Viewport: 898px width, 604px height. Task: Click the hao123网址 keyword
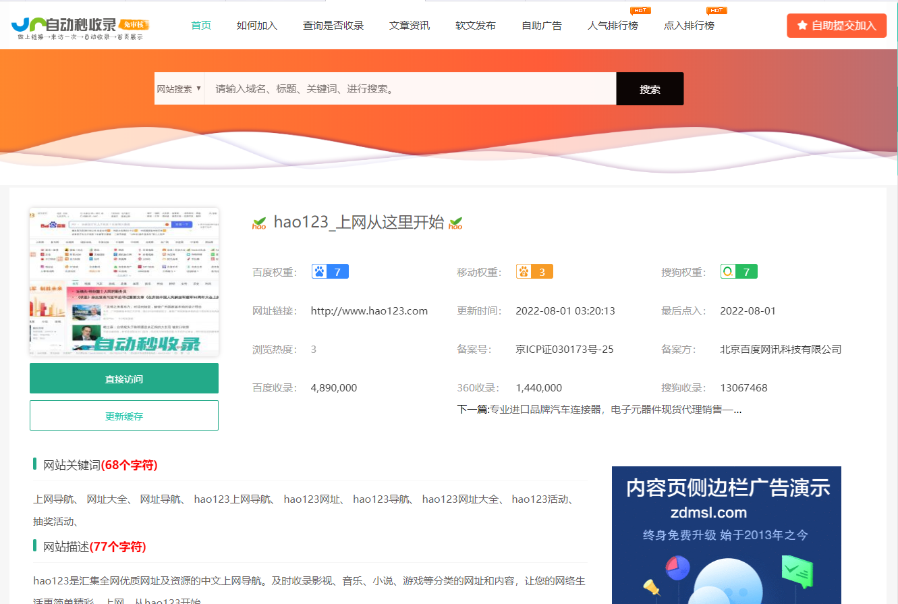click(x=312, y=499)
